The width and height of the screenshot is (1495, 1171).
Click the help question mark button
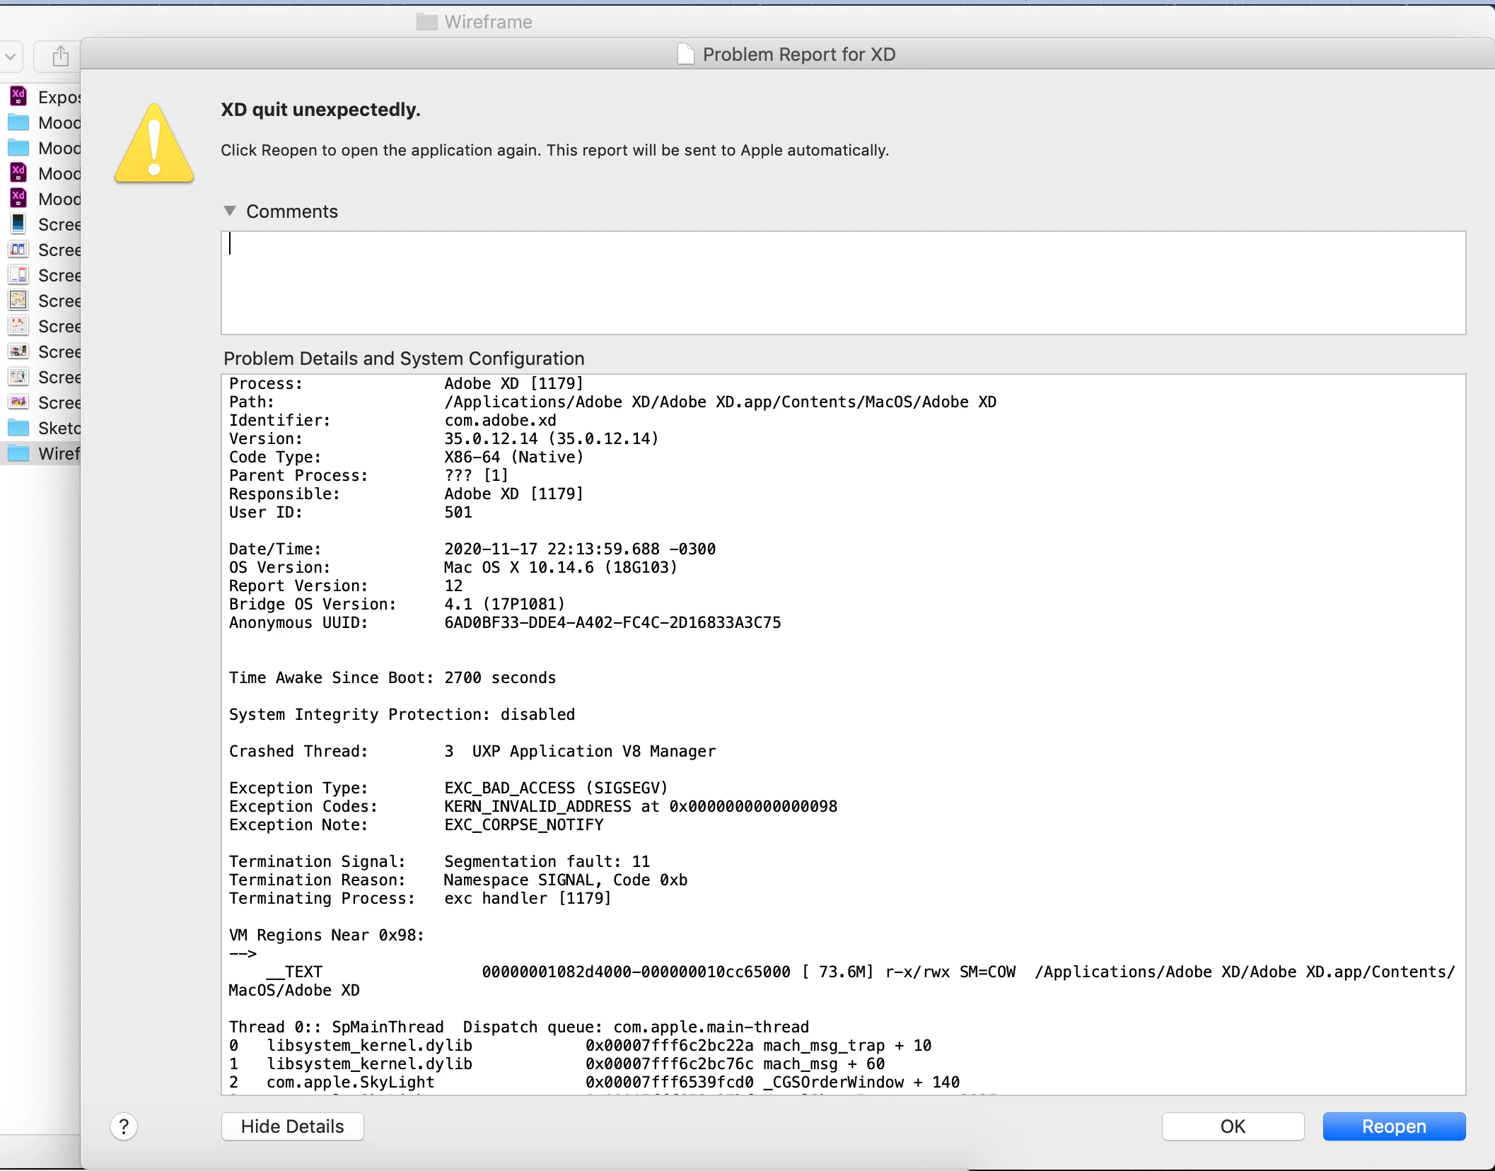tap(124, 1126)
